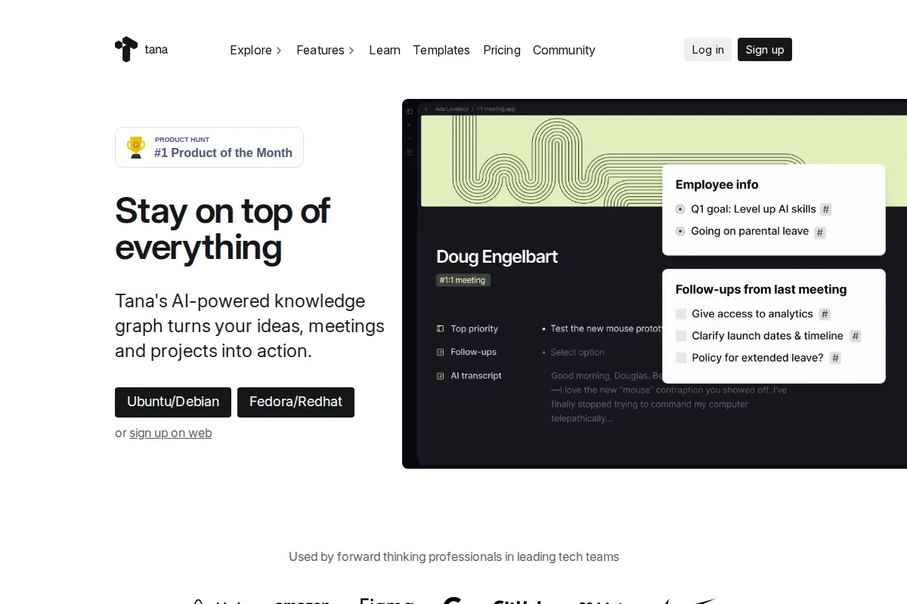The width and height of the screenshot is (907, 604).
Task: Click the sidebar panel icon in the app preview
Action: pyautogui.click(x=410, y=112)
